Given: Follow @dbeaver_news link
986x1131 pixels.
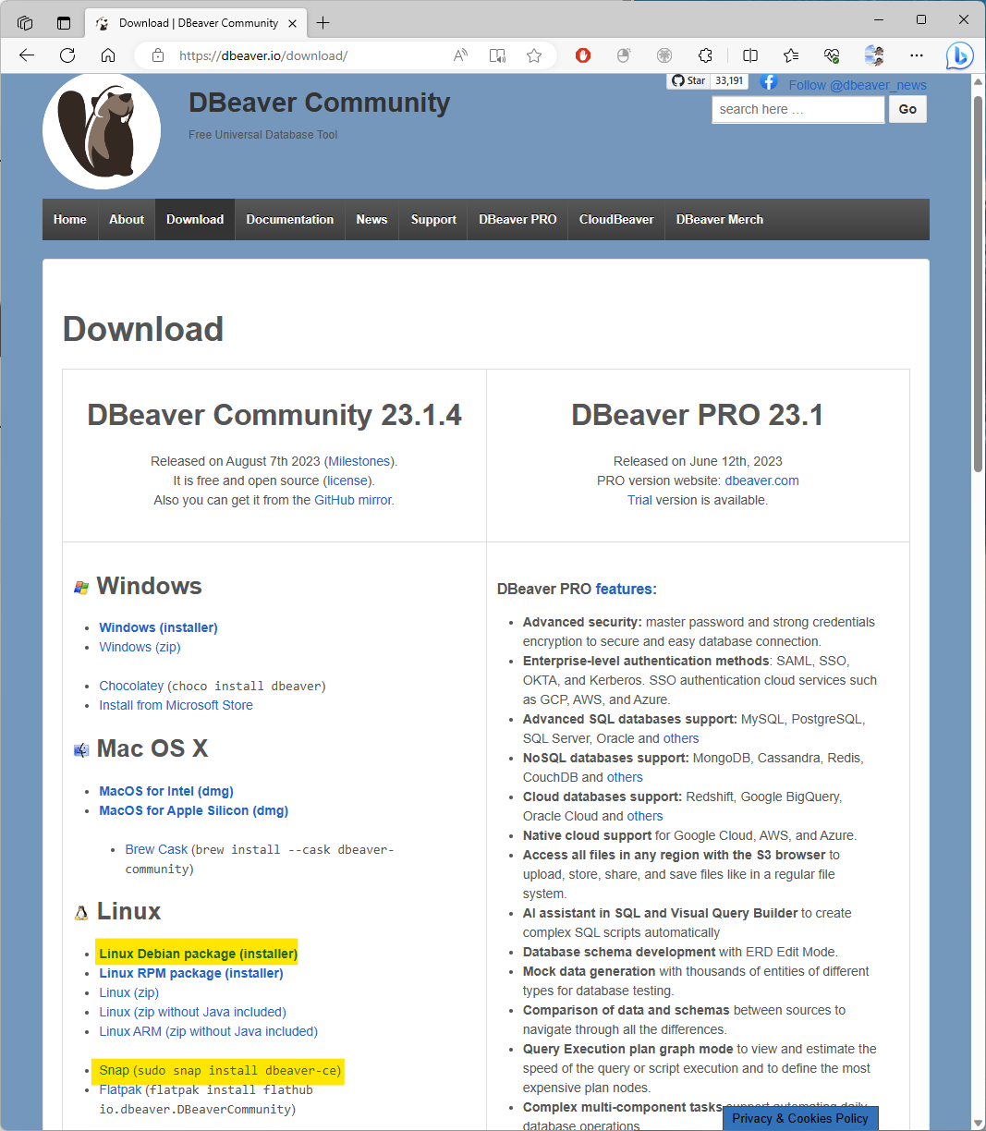Looking at the screenshot, I should (858, 85).
